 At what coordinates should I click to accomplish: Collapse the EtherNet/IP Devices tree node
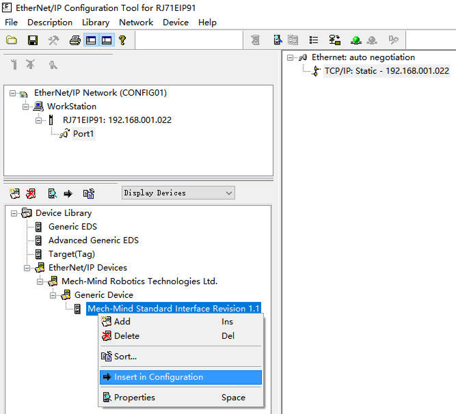27,268
